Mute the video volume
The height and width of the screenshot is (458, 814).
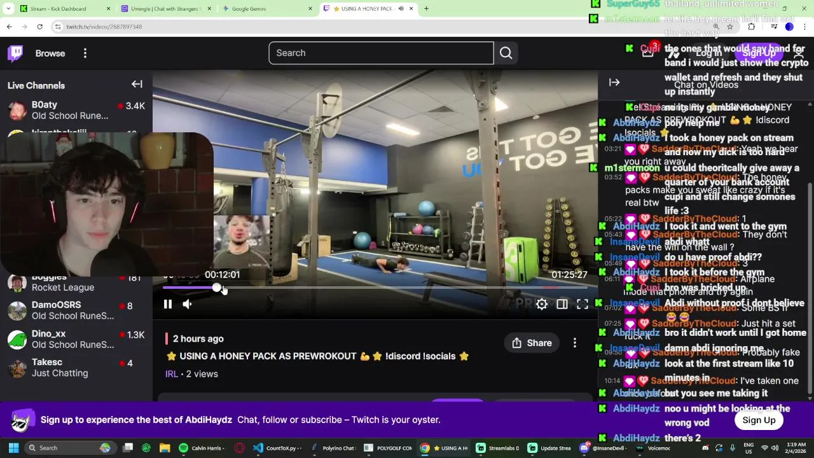pyautogui.click(x=187, y=304)
